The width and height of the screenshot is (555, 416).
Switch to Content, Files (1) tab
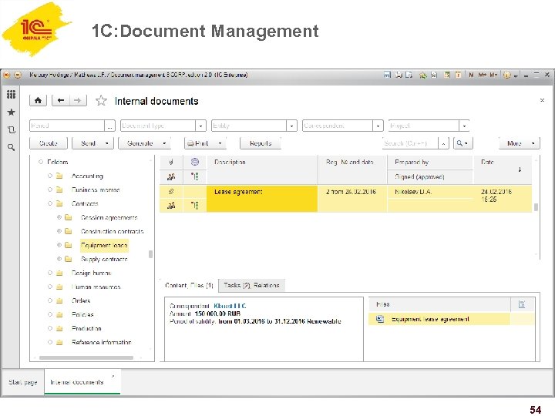[189, 285]
